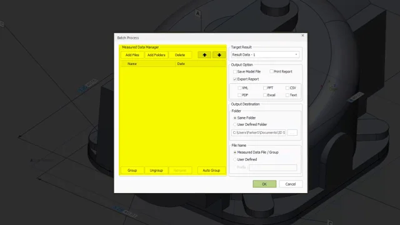Click the Prefix input field
400x225 pixels.
272,167
